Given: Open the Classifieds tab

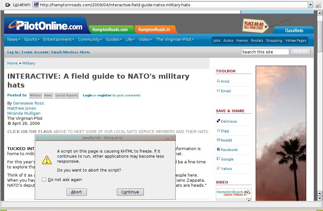Looking at the screenshot, I should point(294,31).
